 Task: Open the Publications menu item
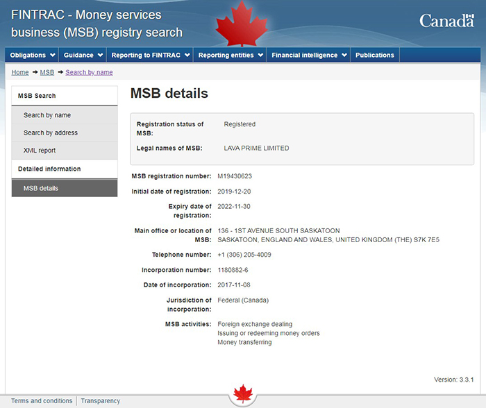(375, 55)
